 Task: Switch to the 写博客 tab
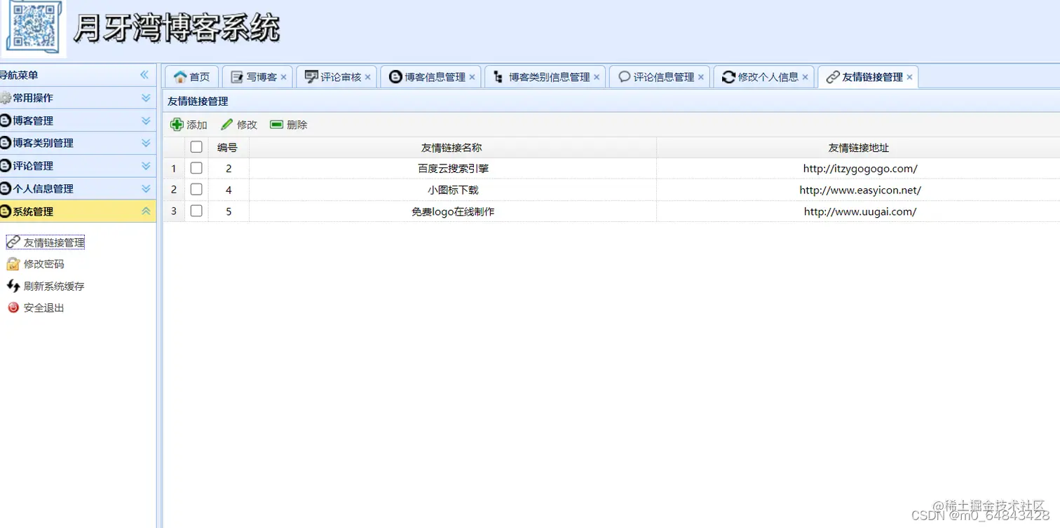click(x=258, y=77)
